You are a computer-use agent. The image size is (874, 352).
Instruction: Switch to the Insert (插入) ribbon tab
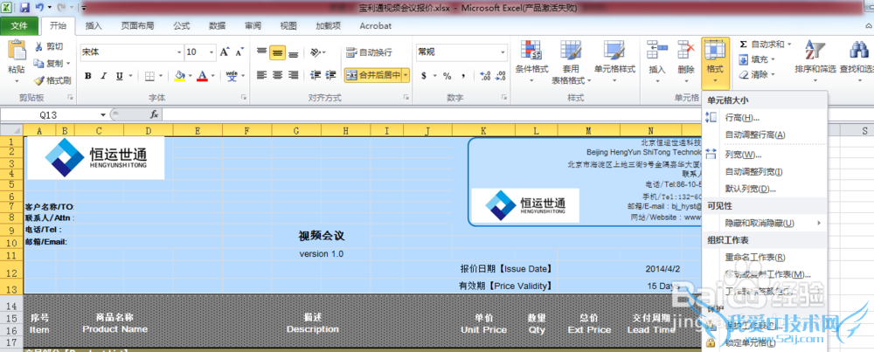(94, 26)
